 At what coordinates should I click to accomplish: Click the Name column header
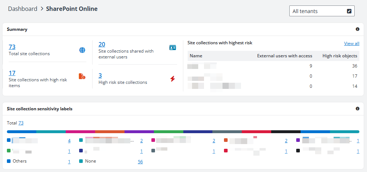click(x=196, y=56)
